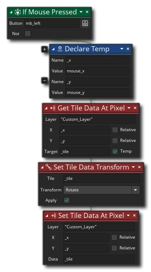Viewport: 151px width, 272px height.
Task: Open the button picker beside mb_left
Action: coord(85,23)
